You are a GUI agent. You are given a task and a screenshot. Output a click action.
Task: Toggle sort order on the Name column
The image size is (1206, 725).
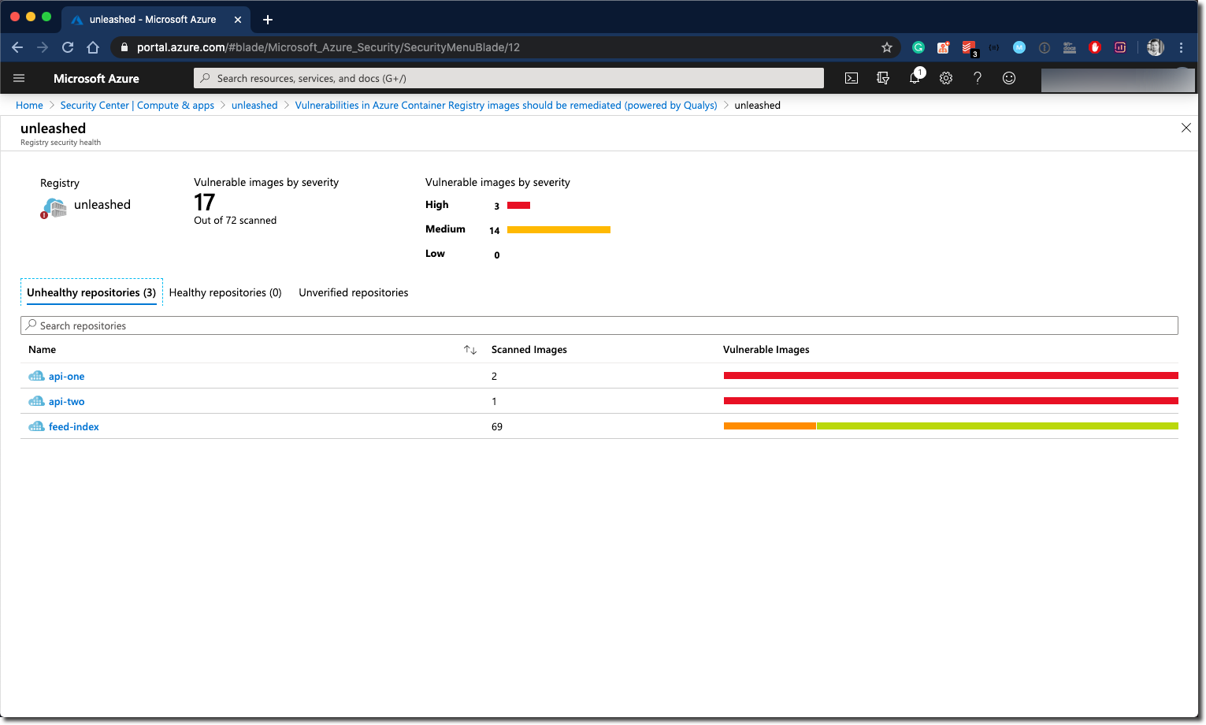point(470,349)
